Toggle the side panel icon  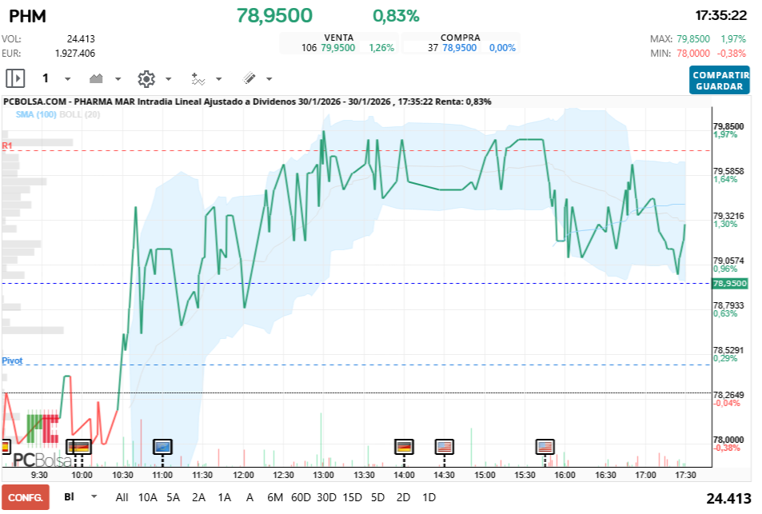pyautogui.click(x=15, y=78)
